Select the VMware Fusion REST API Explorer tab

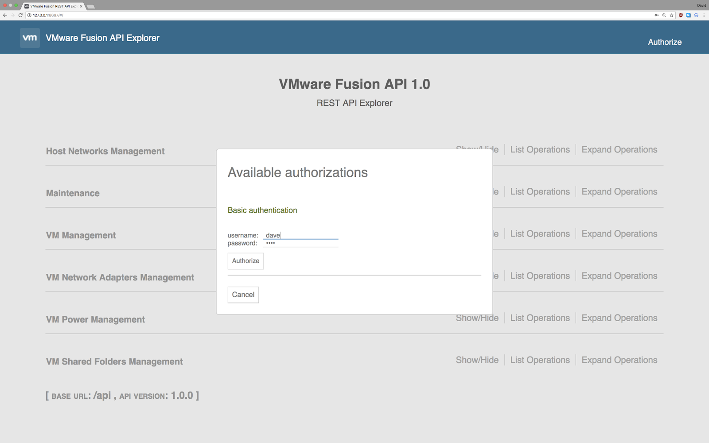(53, 6)
